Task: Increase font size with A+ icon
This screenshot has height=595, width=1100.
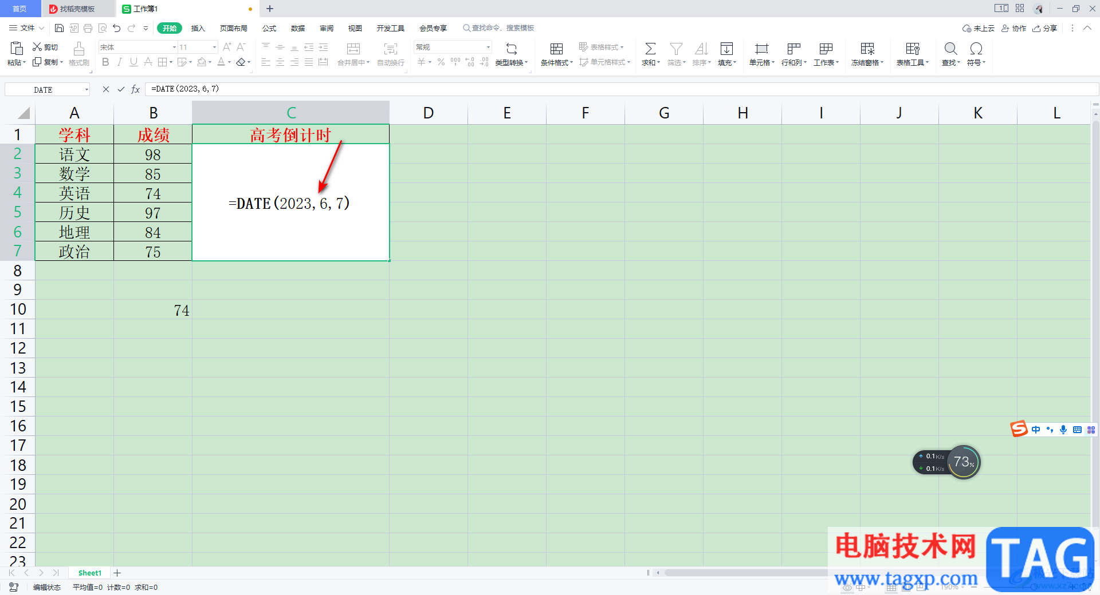Action: point(227,47)
